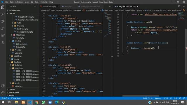
Task: Open XAMPP from taskbar
Action: pos(23,102)
